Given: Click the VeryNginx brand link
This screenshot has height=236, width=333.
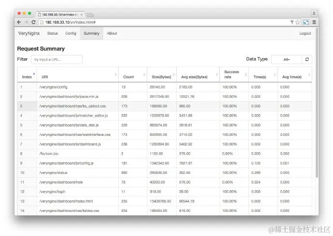Looking at the screenshot, I should coord(29,33).
